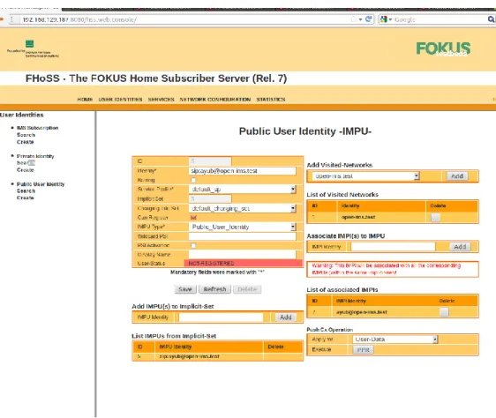Click the Public User Identity sidebar heading
This screenshot has width=496, height=418.
(x=41, y=184)
